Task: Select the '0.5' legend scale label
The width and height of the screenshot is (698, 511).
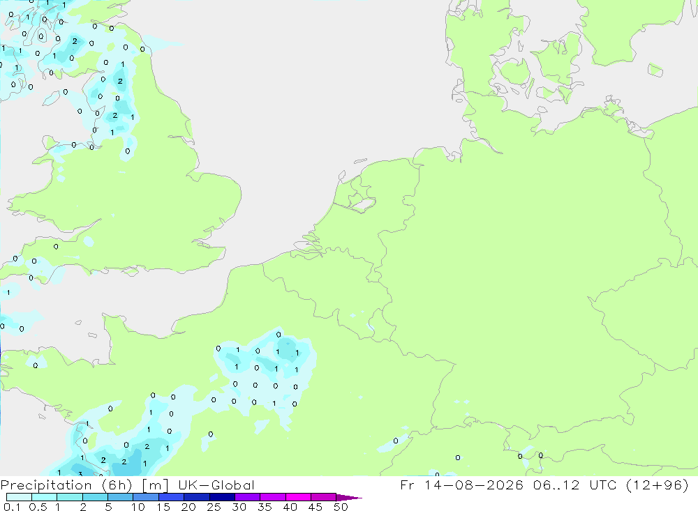Action: 38,507
